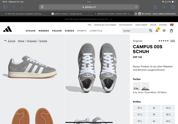Image resolution: width=178 pixels, height=124 pixels.
Task: Select the Swiss flag country selector
Action: (172, 25)
